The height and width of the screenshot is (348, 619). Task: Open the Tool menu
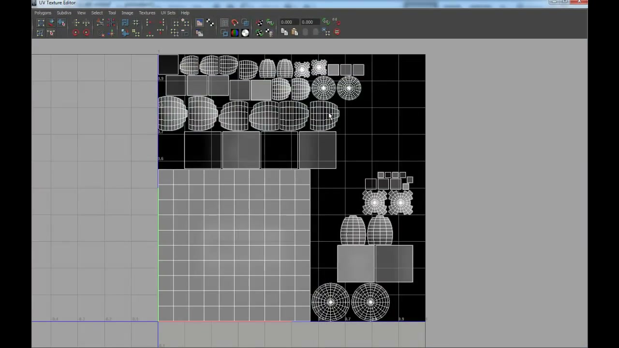[x=112, y=13]
